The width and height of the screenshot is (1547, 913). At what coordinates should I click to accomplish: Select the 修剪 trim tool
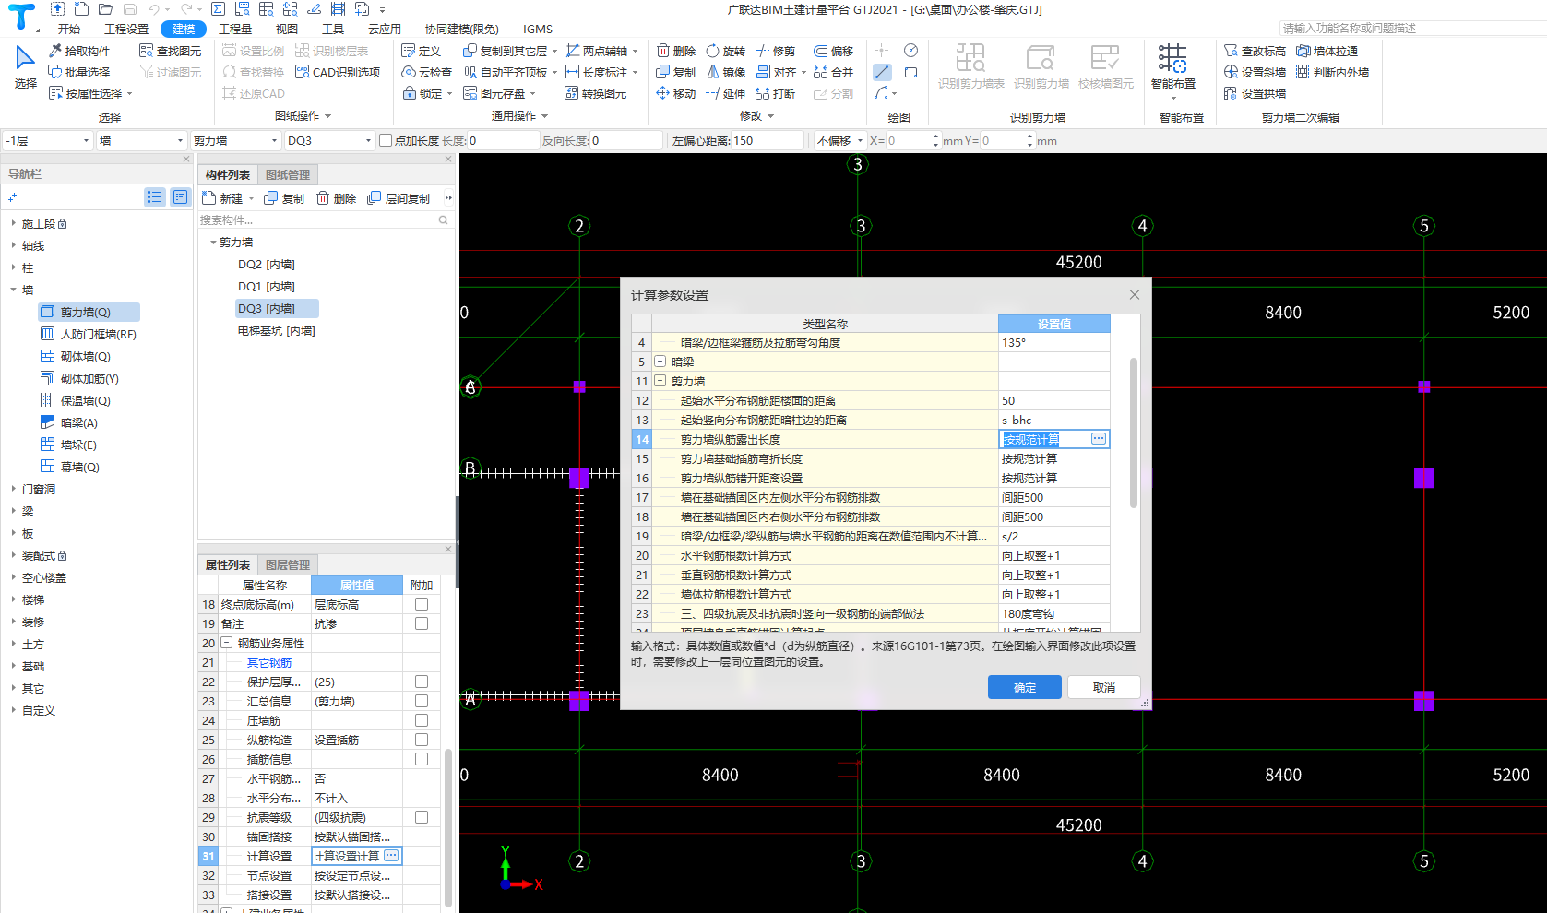(776, 51)
